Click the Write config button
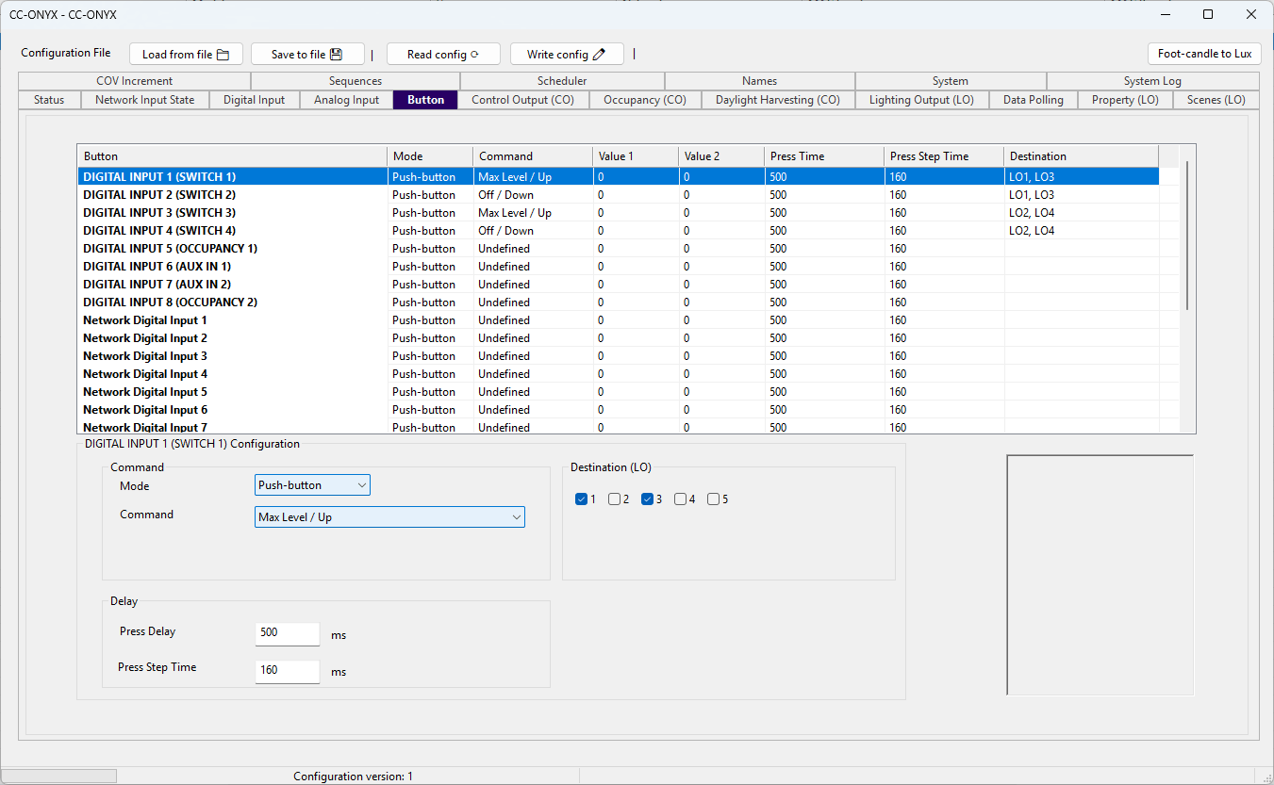Viewport: 1274px width, 785px height. pyautogui.click(x=567, y=54)
